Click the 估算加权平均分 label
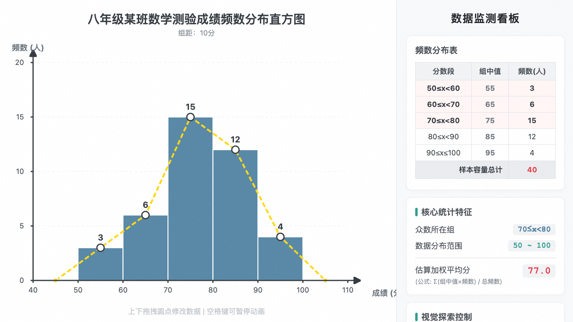 (x=443, y=270)
